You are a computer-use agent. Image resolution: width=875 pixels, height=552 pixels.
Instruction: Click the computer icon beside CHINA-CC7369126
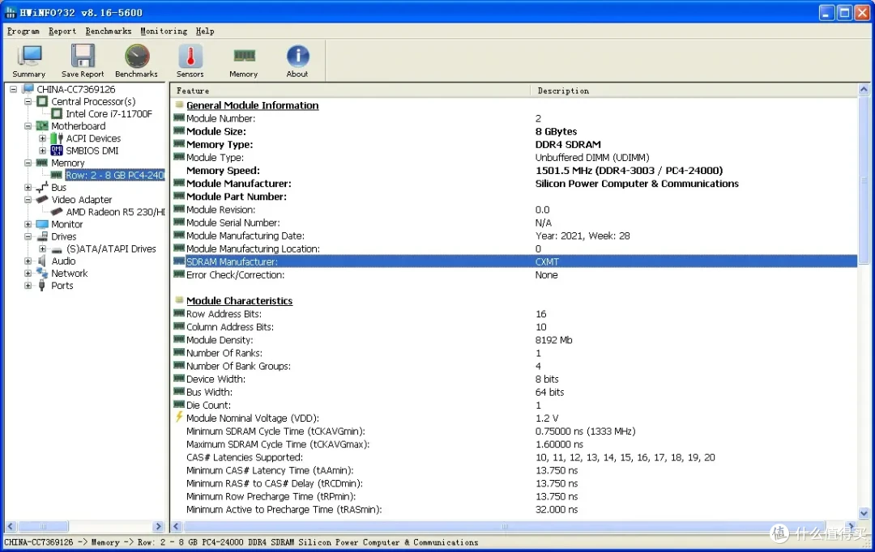28,89
